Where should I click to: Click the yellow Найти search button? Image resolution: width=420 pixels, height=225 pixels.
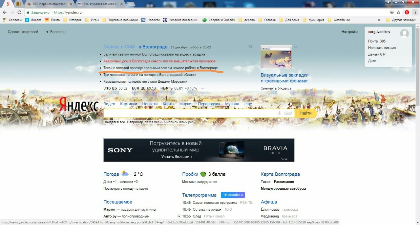[x=305, y=113]
